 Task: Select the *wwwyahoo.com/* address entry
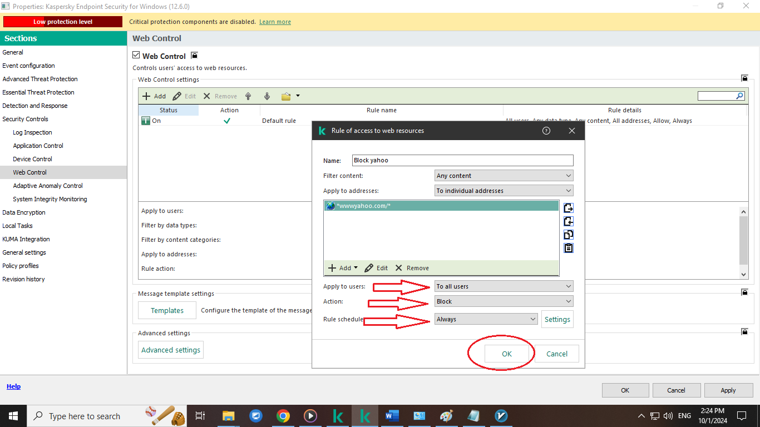pos(441,206)
